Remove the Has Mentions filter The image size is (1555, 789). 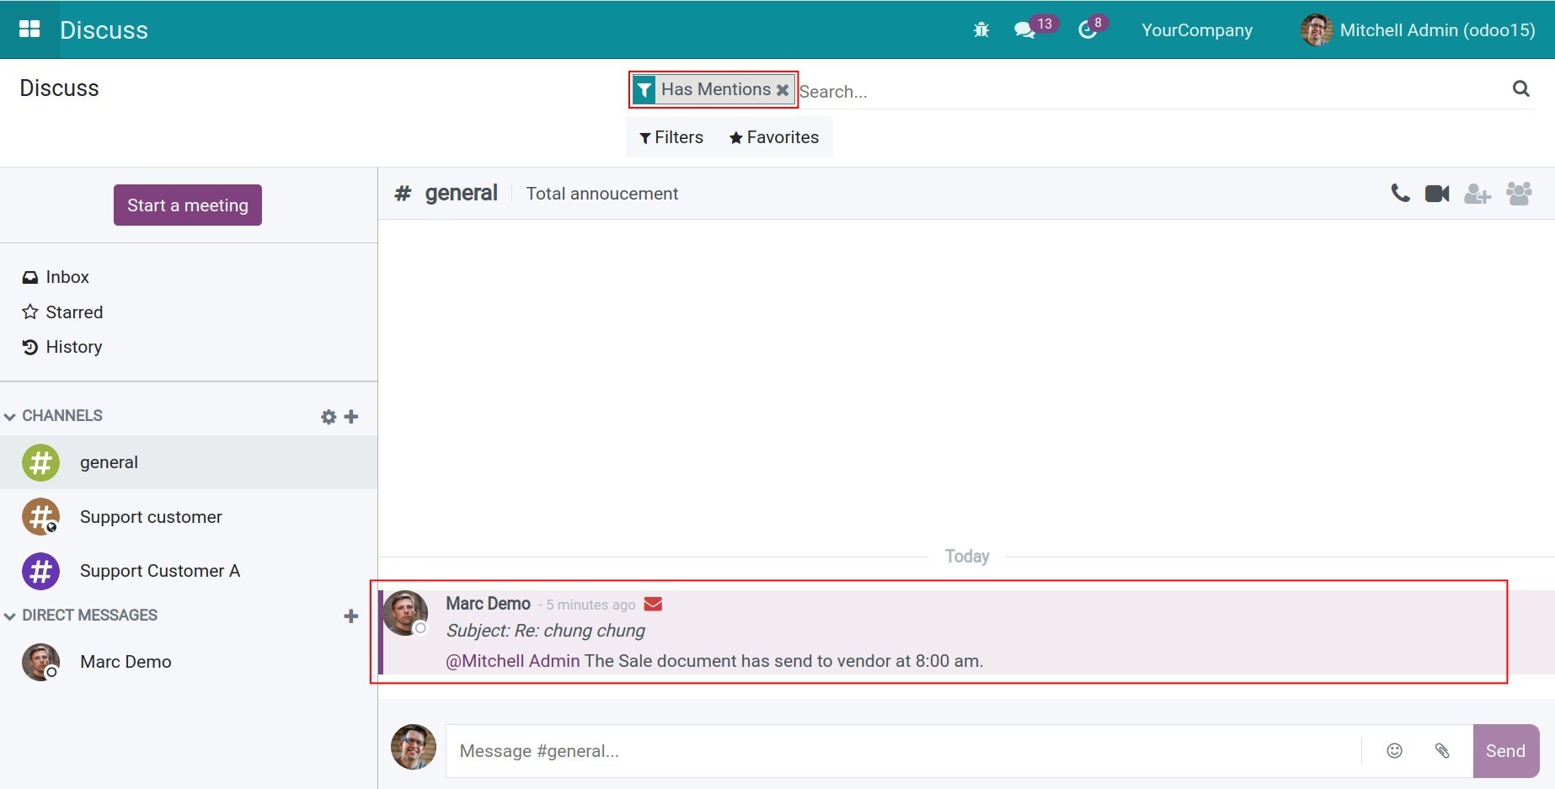(x=783, y=90)
